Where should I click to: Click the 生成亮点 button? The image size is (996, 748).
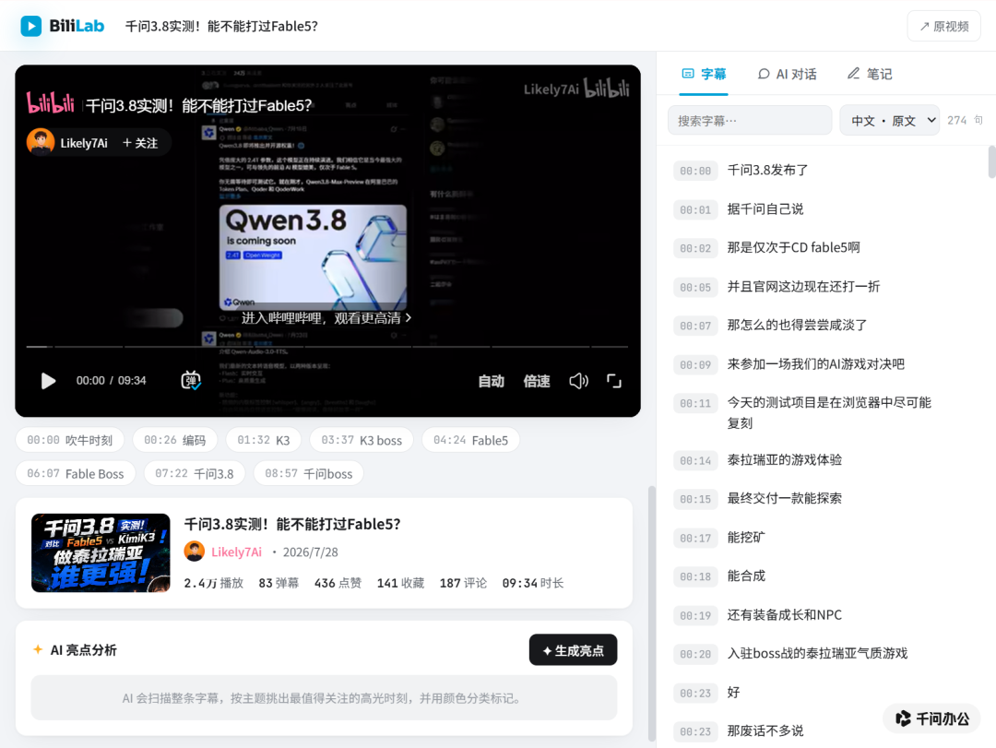click(x=573, y=649)
